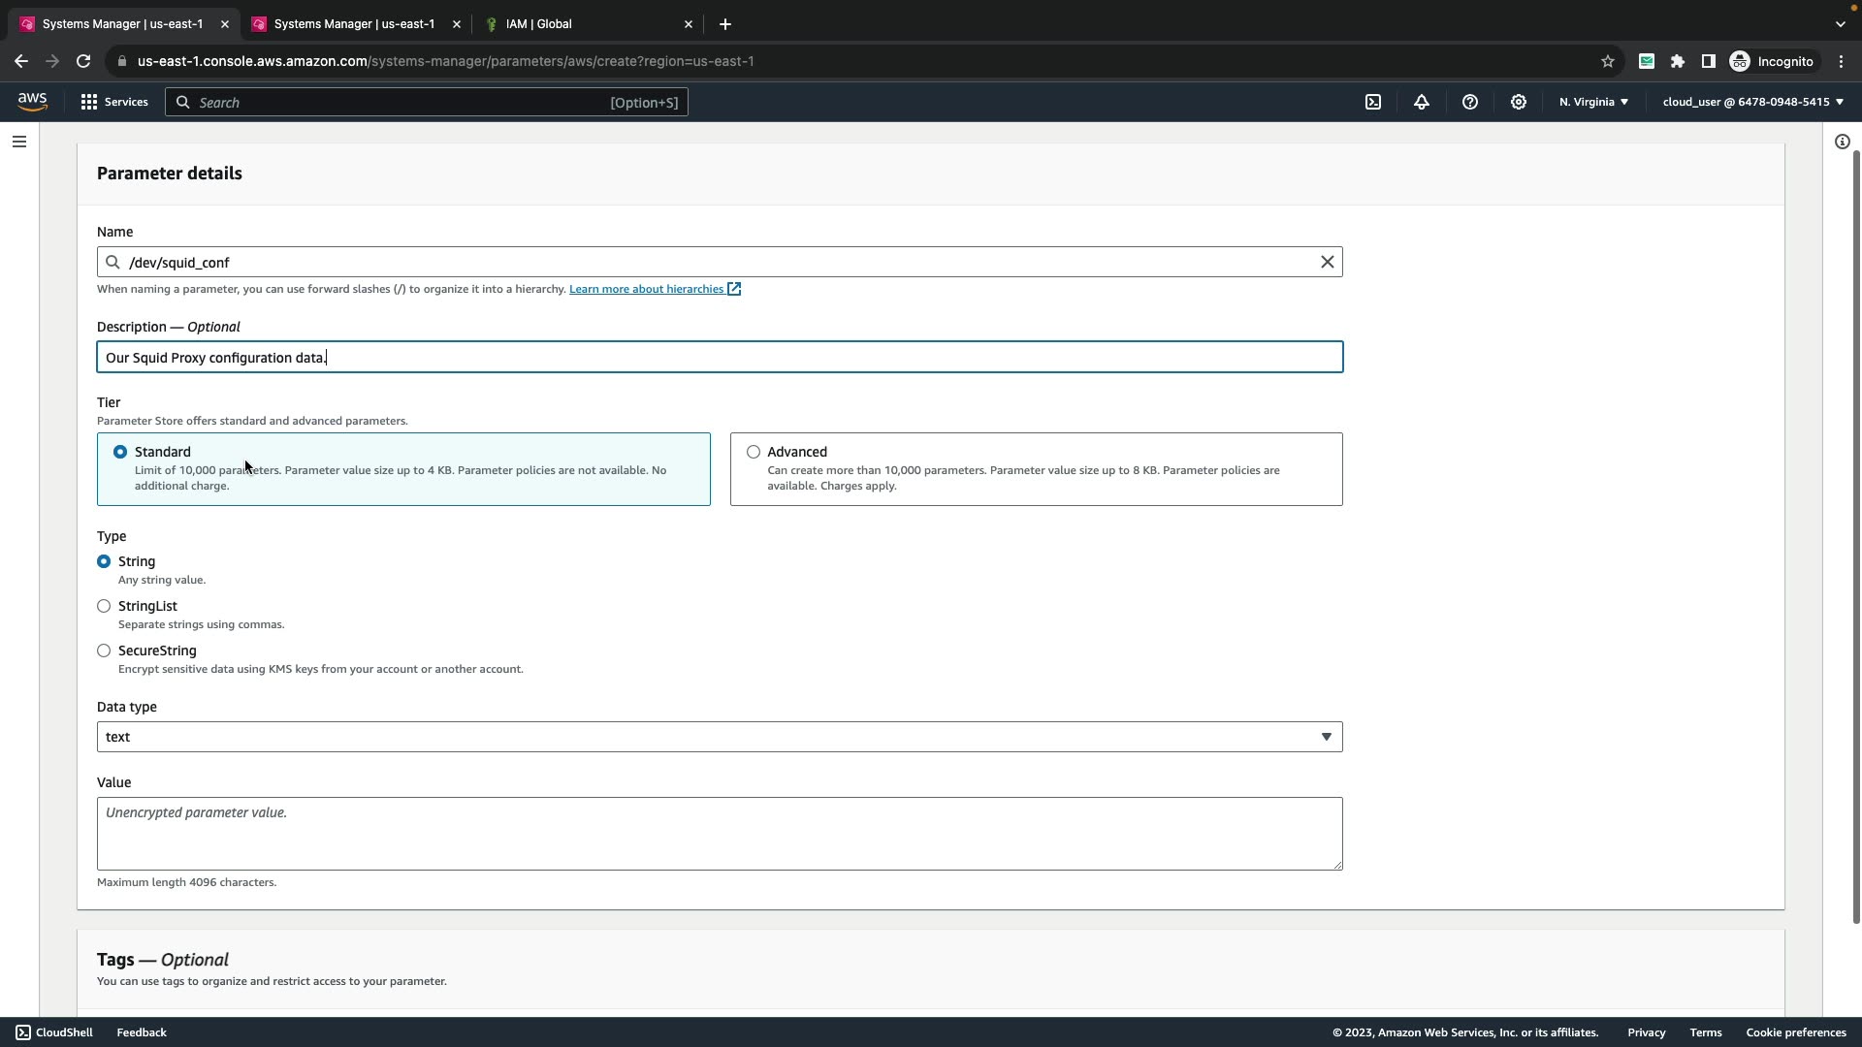Open the CloudShell icon in top navigation

point(1373,102)
